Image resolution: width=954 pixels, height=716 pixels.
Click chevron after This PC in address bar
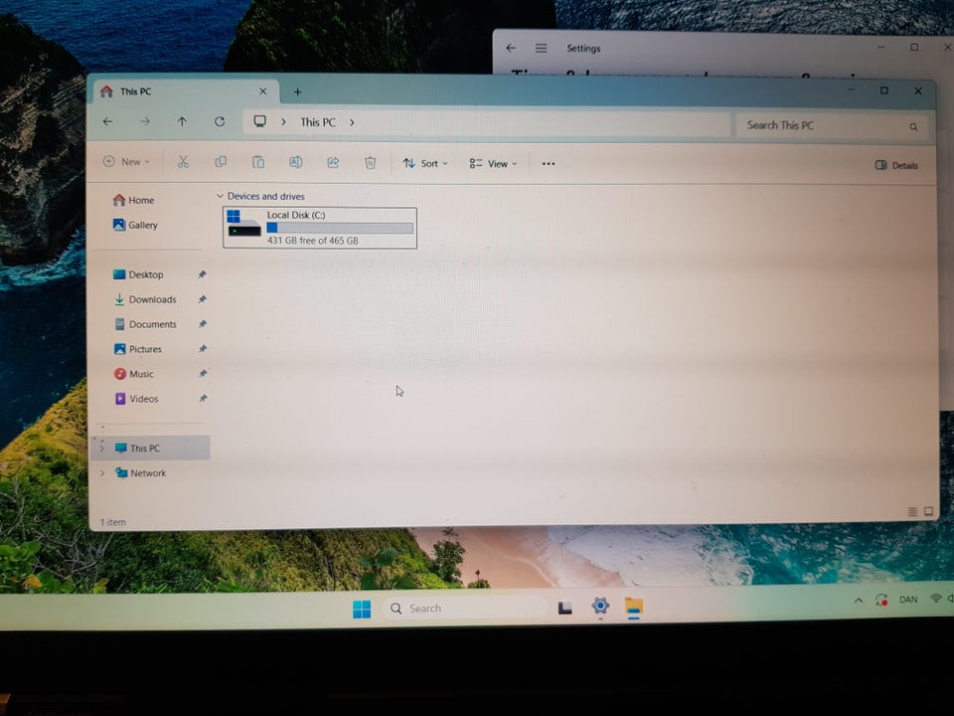point(352,122)
